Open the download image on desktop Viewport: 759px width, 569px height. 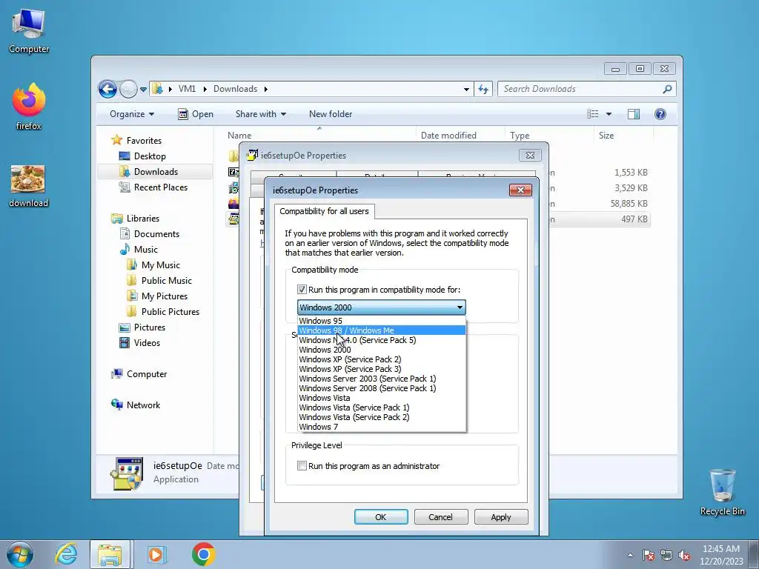pyautogui.click(x=29, y=186)
